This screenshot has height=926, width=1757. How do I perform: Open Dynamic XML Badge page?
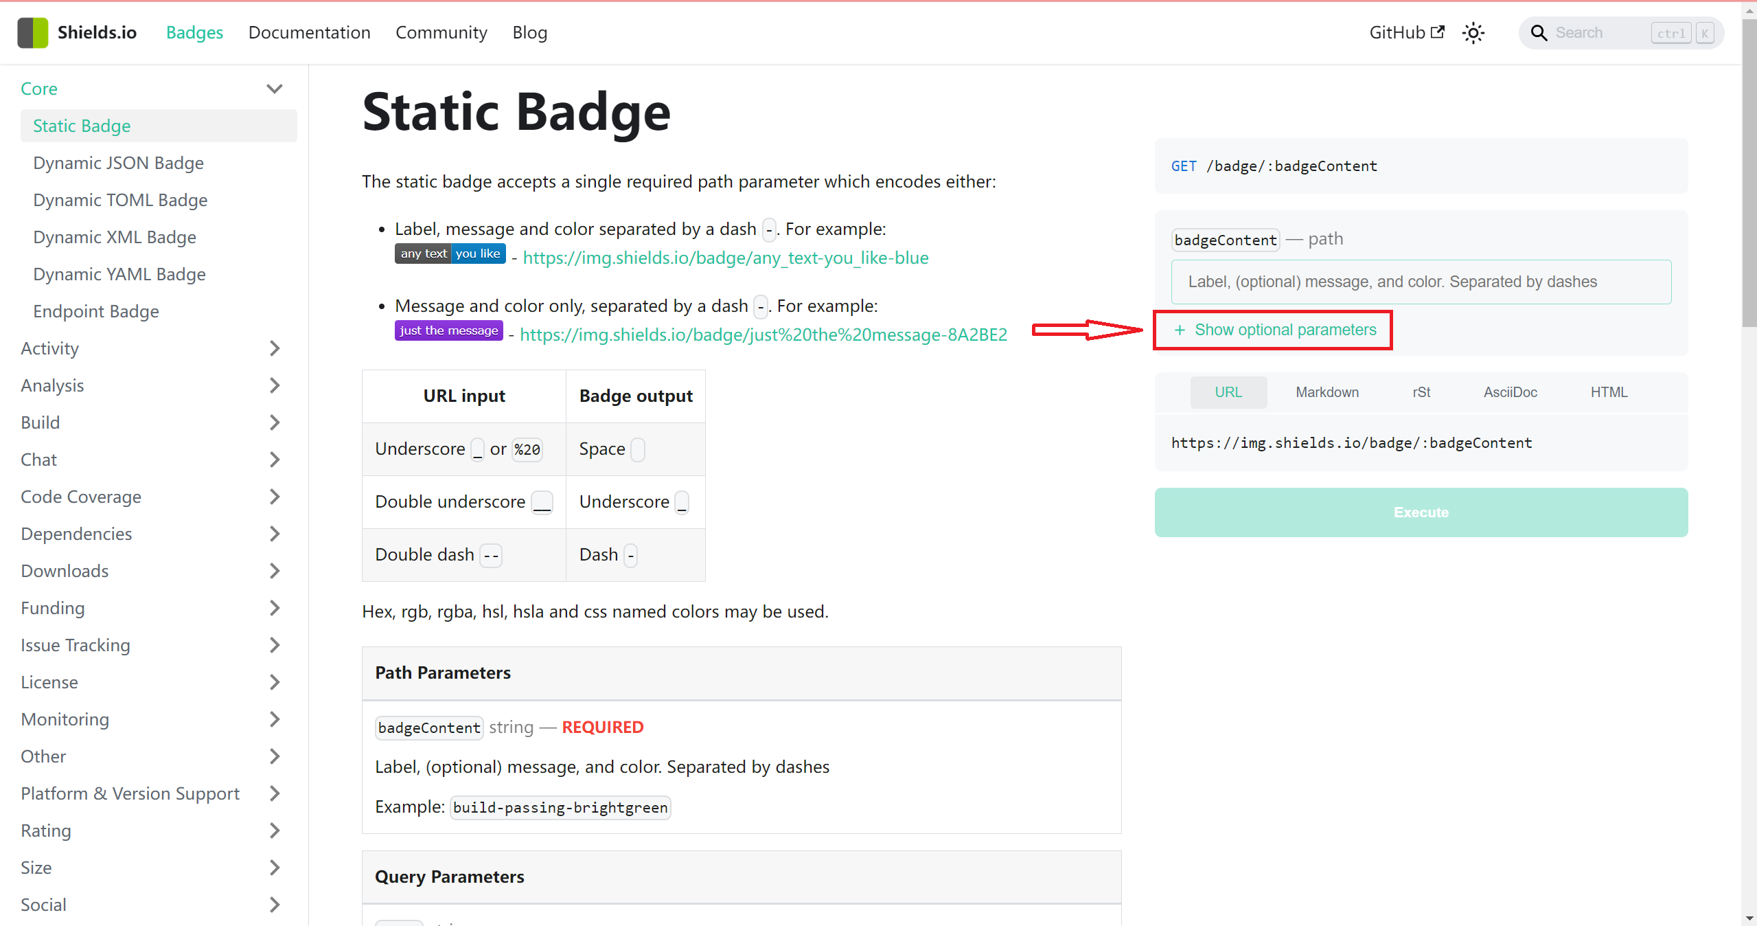[x=115, y=237]
